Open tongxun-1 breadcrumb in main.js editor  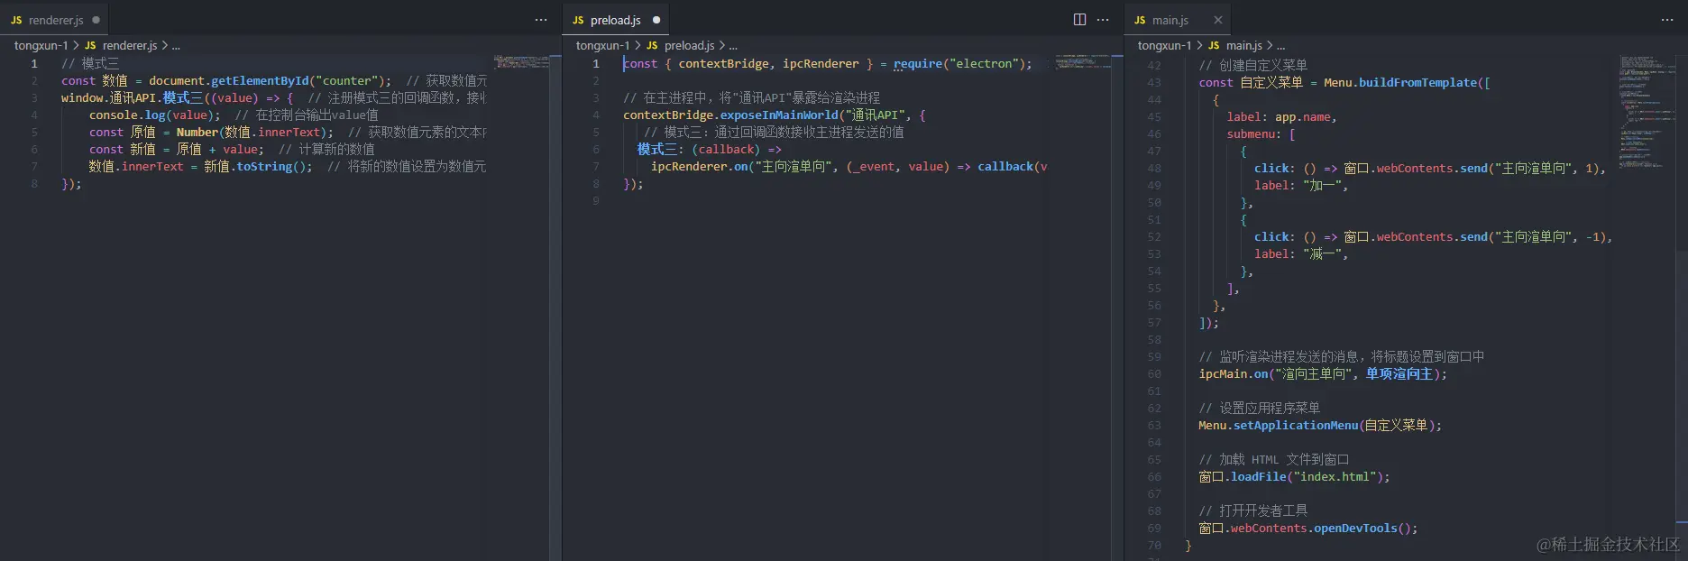click(1164, 45)
